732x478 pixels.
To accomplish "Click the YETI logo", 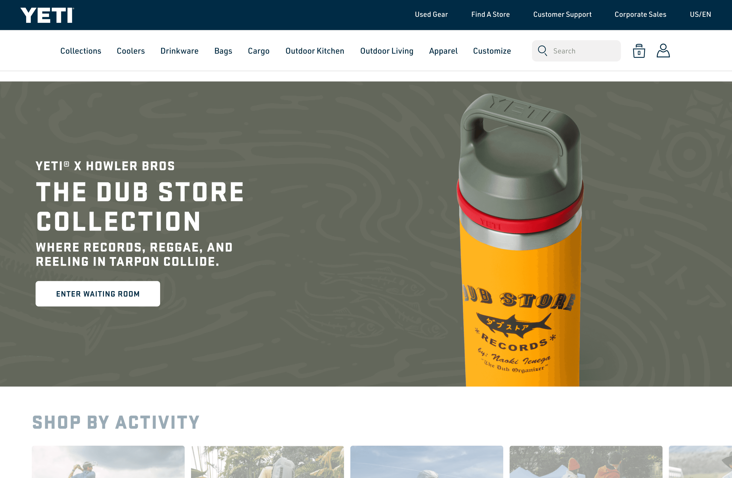I will (47, 15).
